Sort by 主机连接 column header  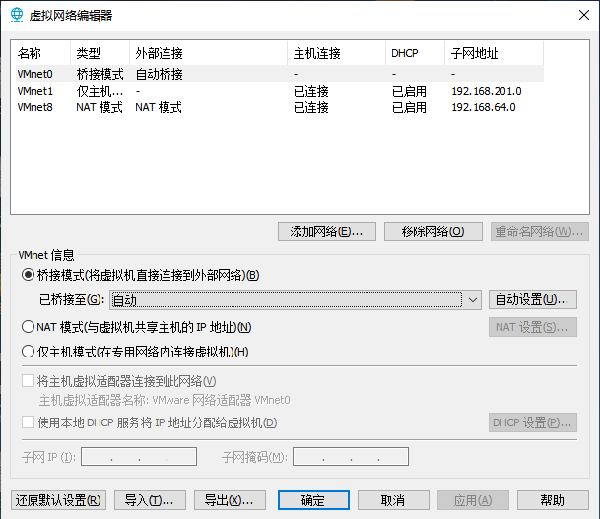[x=336, y=53]
